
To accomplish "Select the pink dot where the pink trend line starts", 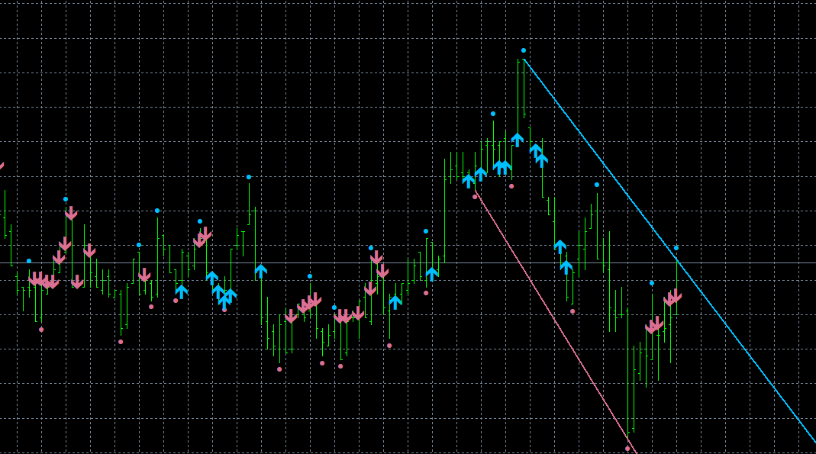I will pyautogui.click(x=475, y=197).
